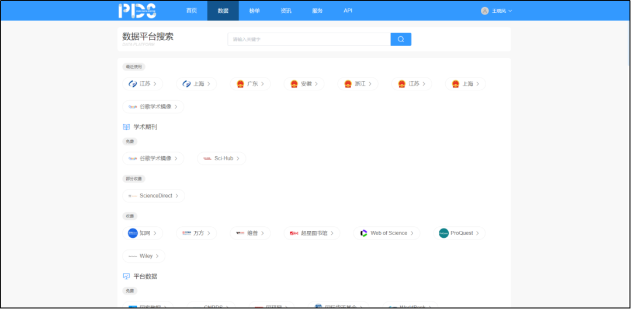631x309 pixels.
Task: Open the 王晓风 account dropdown
Action: (x=497, y=11)
